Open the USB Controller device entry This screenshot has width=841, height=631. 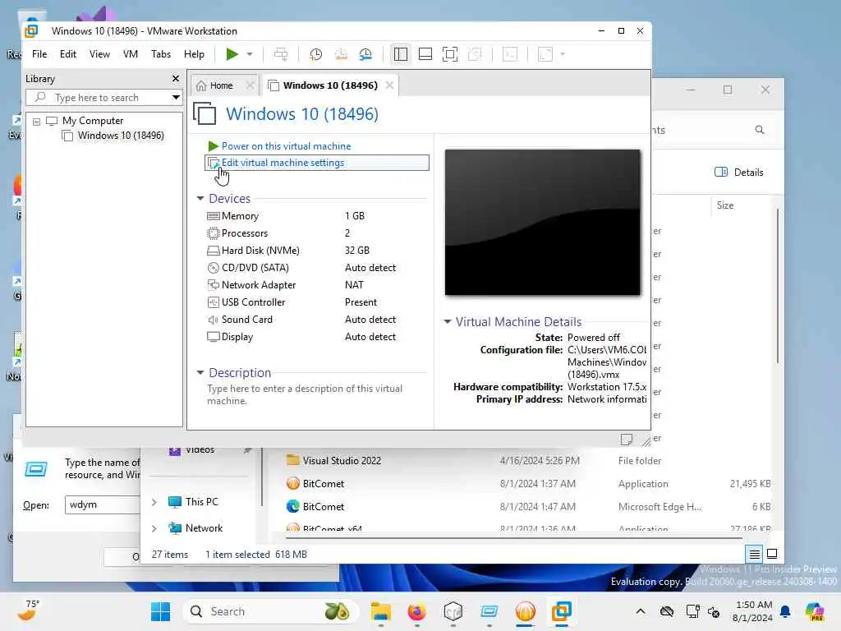253,302
